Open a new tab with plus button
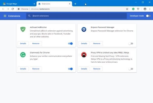Viewport: 153px width, 103px height. [75, 4]
